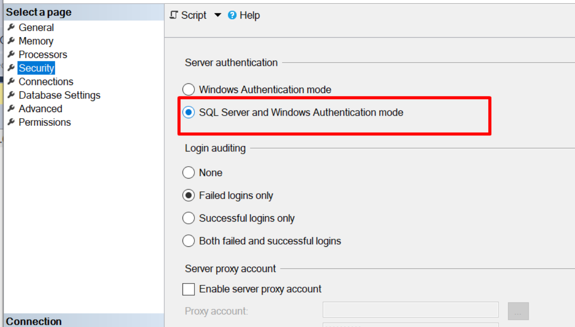The width and height of the screenshot is (575, 327).
Task: Click the wrench icon beside Processors
Action: (x=11, y=54)
